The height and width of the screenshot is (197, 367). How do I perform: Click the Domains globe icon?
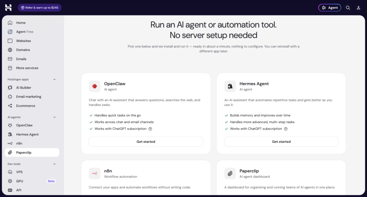[10, 50]
